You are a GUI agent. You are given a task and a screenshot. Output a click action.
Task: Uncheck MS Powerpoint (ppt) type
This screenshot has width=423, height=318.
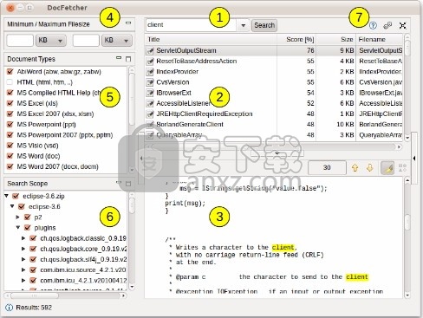click(x=10, y=124)
